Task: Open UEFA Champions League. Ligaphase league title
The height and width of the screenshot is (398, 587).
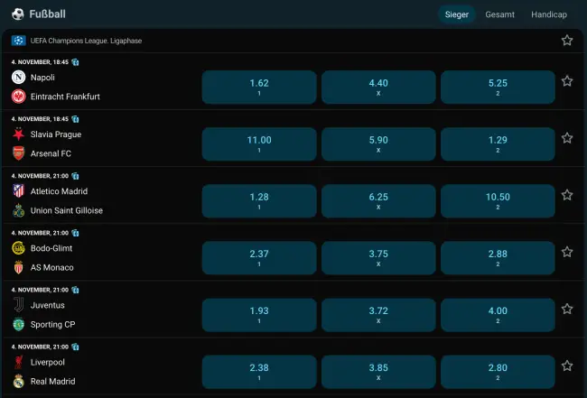Action: click(x=86, y=41)
